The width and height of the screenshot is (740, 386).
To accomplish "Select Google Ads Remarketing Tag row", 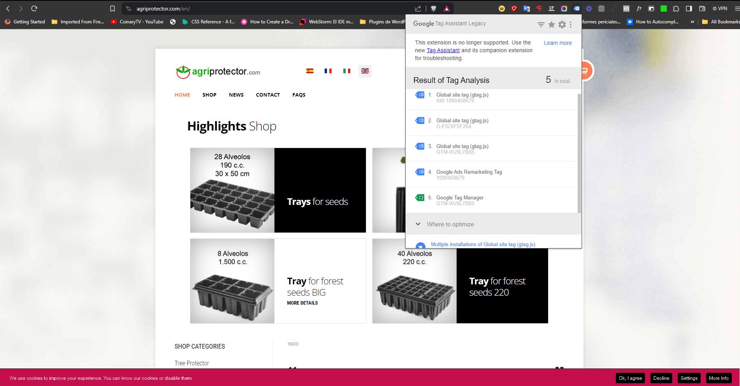I will point(490,174).
